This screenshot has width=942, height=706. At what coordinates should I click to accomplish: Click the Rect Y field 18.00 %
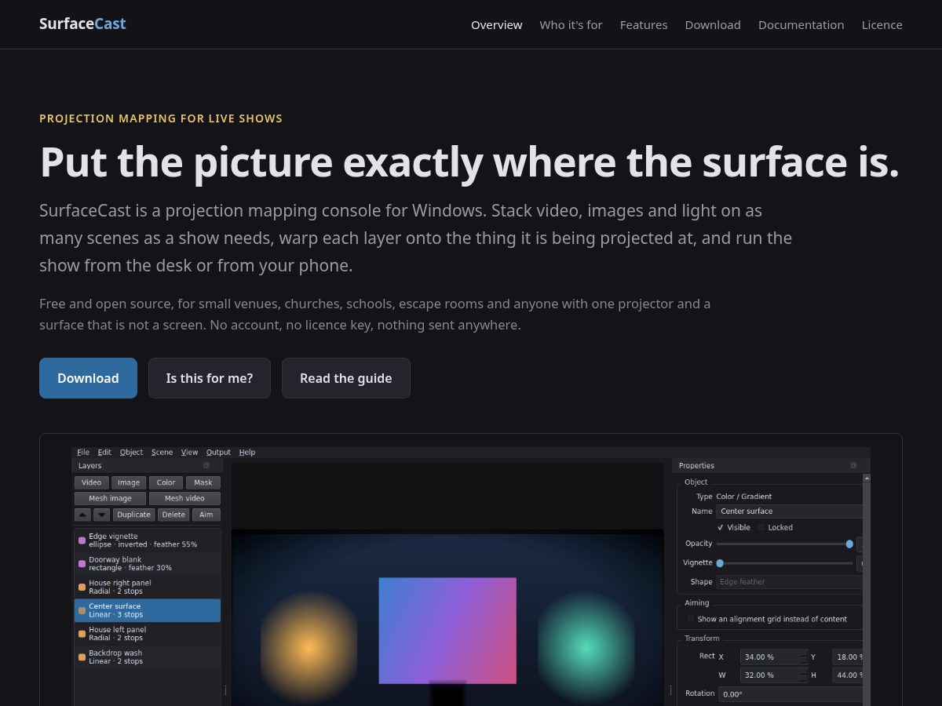pos(848,657)
